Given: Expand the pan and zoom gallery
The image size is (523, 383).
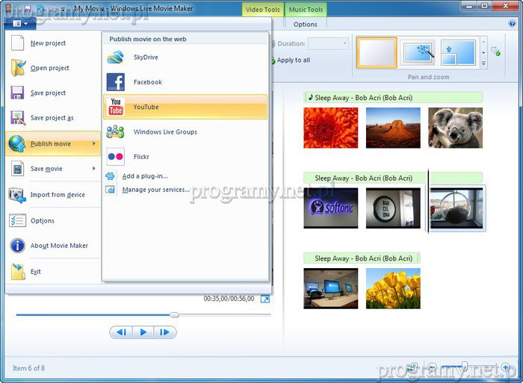Looking at the screenshot, I should pyautogui.click(x=483, y=64).
